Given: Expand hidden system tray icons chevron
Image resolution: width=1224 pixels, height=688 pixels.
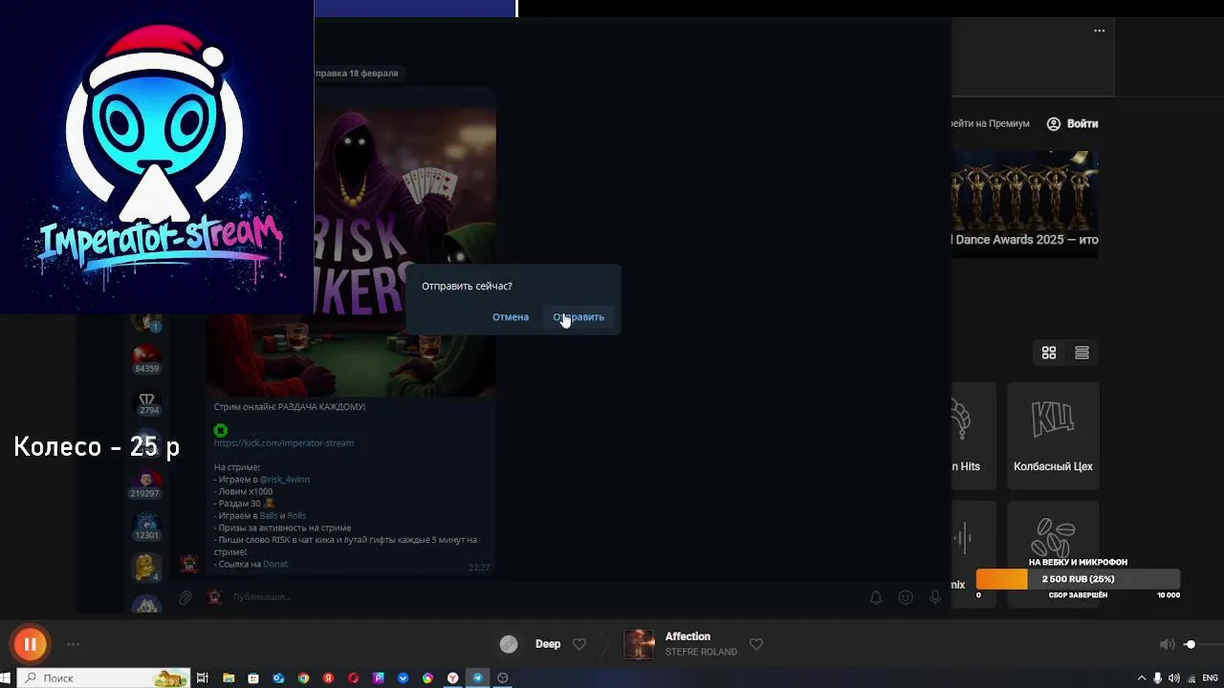Looking at the screenshot, I should click(1141, 677).
